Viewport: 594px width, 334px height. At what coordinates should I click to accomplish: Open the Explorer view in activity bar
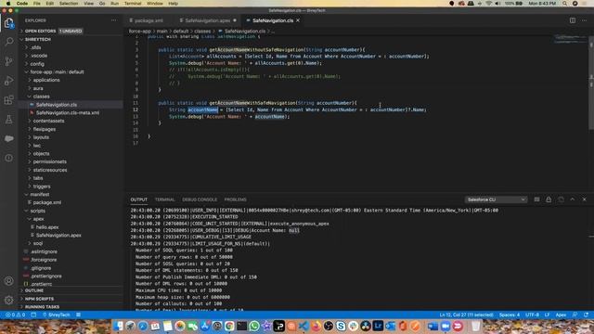click(9, 23)
